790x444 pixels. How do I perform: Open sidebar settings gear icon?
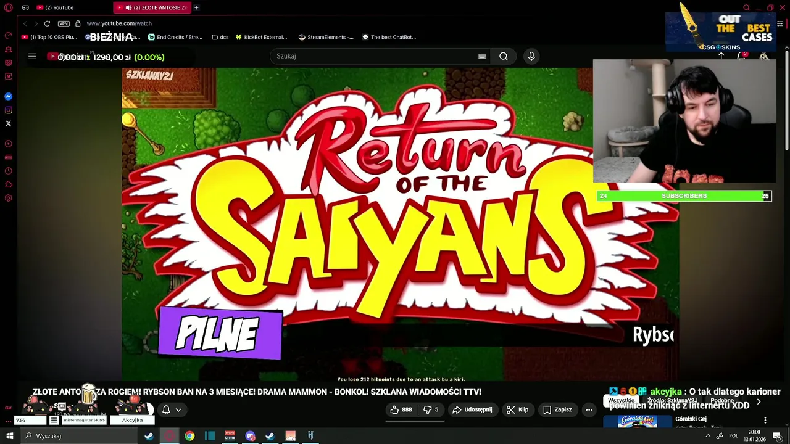[x=8, y=198]
